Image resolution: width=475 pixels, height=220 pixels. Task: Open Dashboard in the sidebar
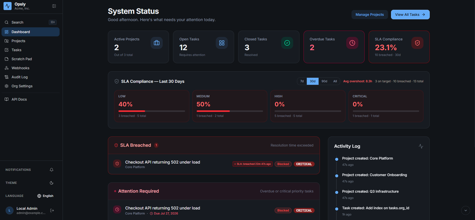30,32
